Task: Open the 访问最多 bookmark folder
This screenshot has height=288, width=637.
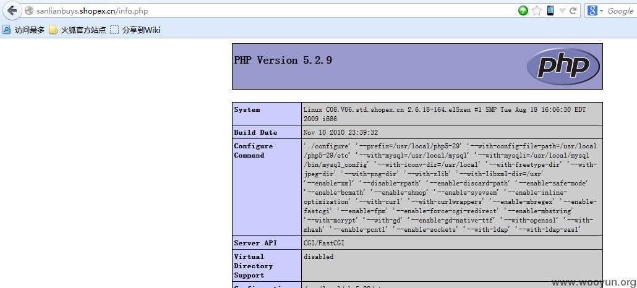Action: click(23, 30)
